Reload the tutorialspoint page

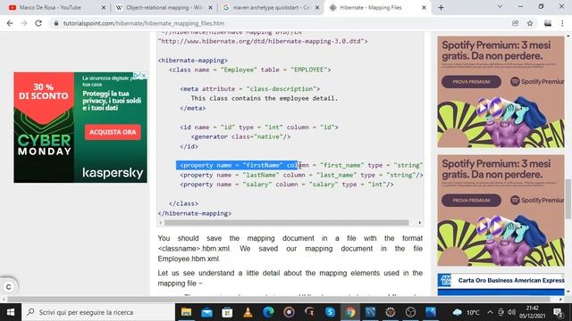click(x=38, y=23)
